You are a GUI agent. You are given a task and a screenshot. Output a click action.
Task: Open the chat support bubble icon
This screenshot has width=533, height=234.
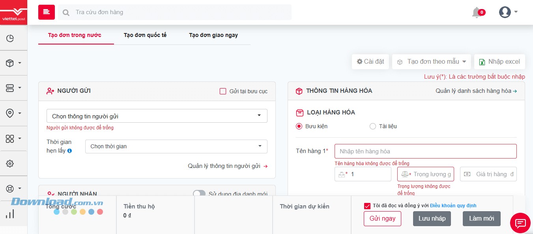(520, 223)
